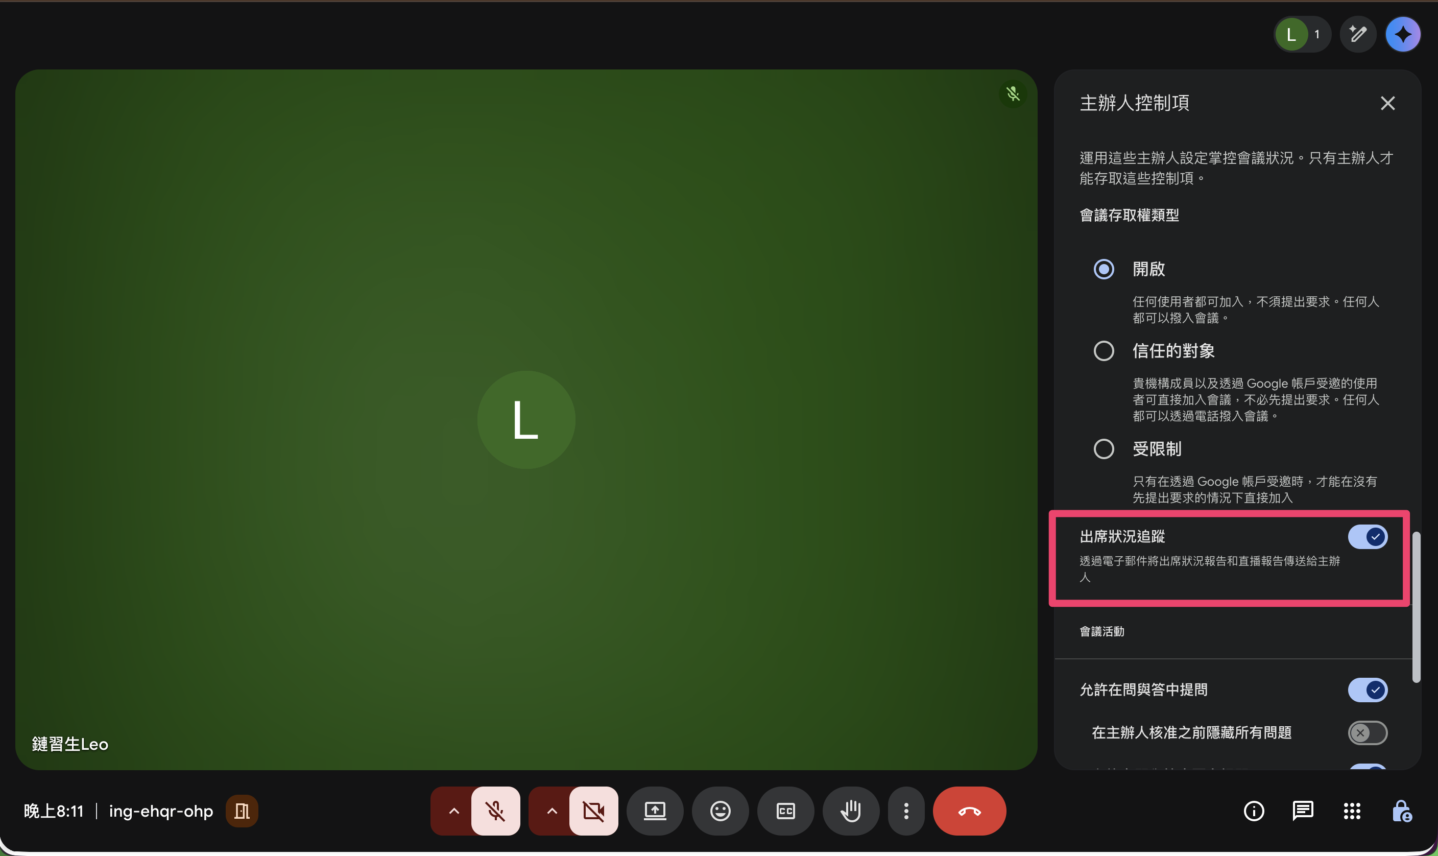Click the red leave call button
This screenshot has height=856, width=1438.
[969, 811]
